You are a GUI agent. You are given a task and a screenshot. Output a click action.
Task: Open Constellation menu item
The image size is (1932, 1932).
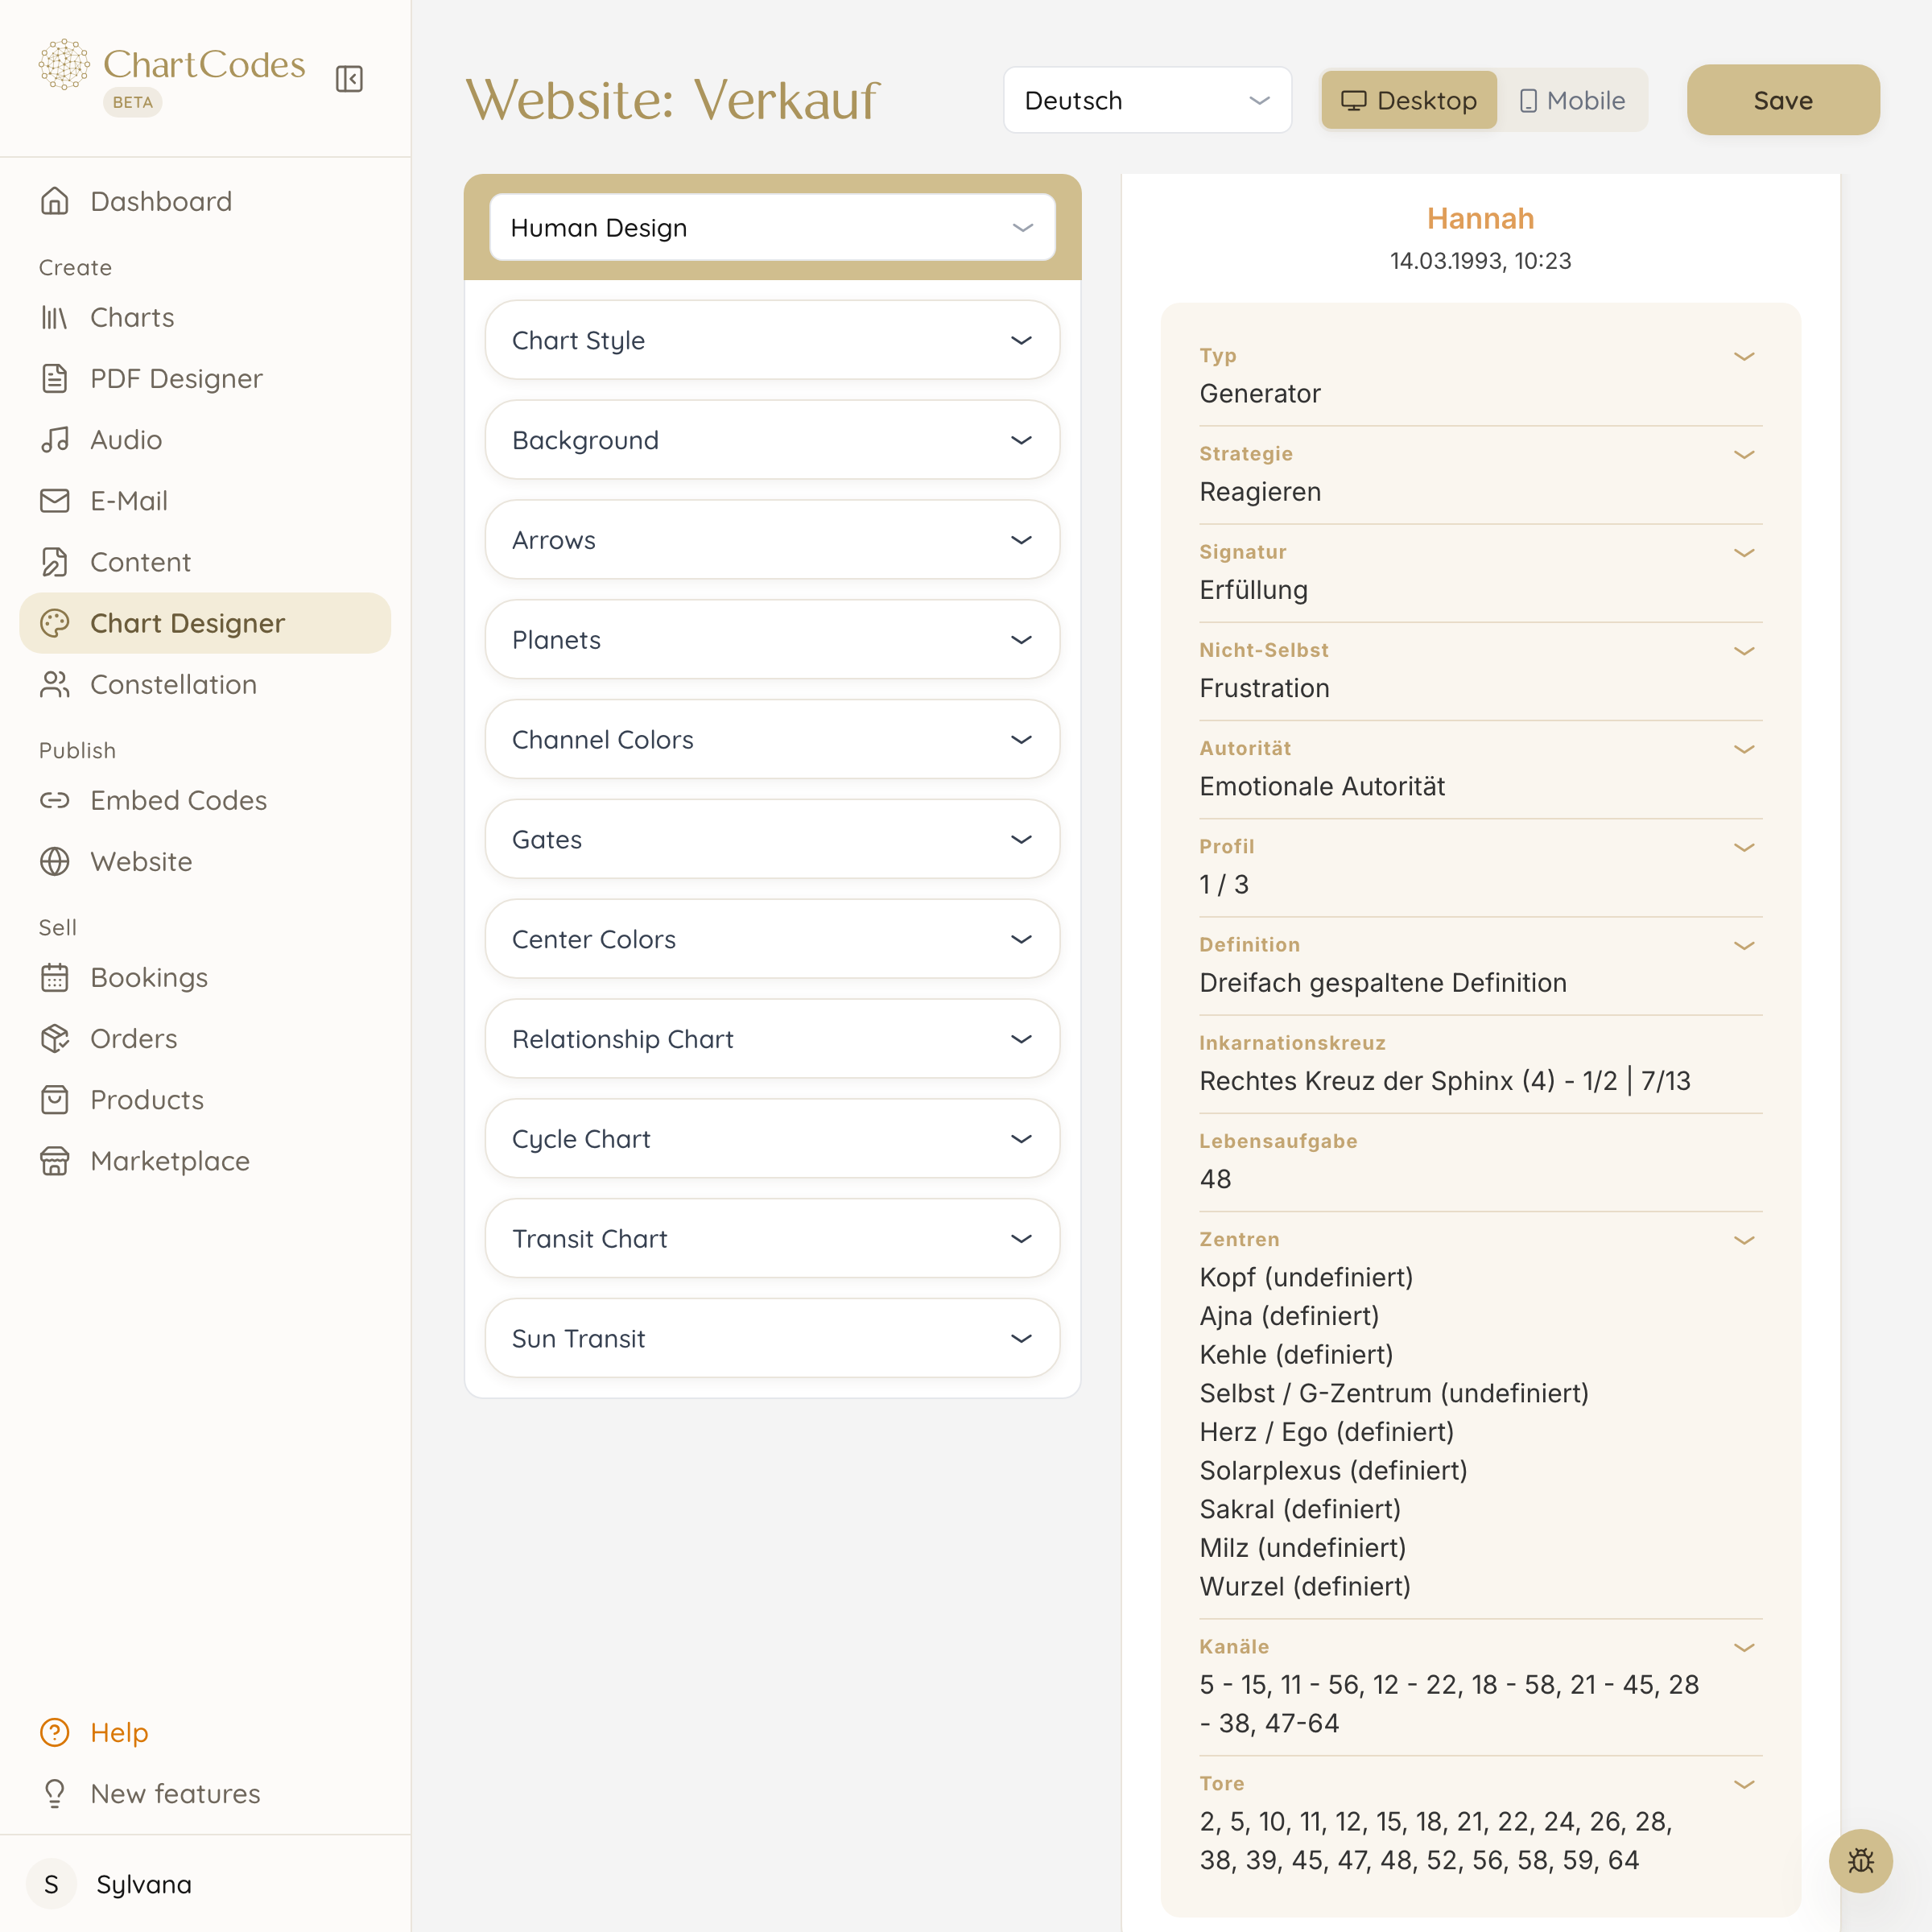[205, 684]
